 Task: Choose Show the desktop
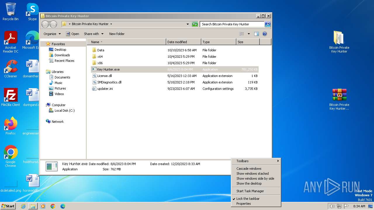click(x=256, y=183)
